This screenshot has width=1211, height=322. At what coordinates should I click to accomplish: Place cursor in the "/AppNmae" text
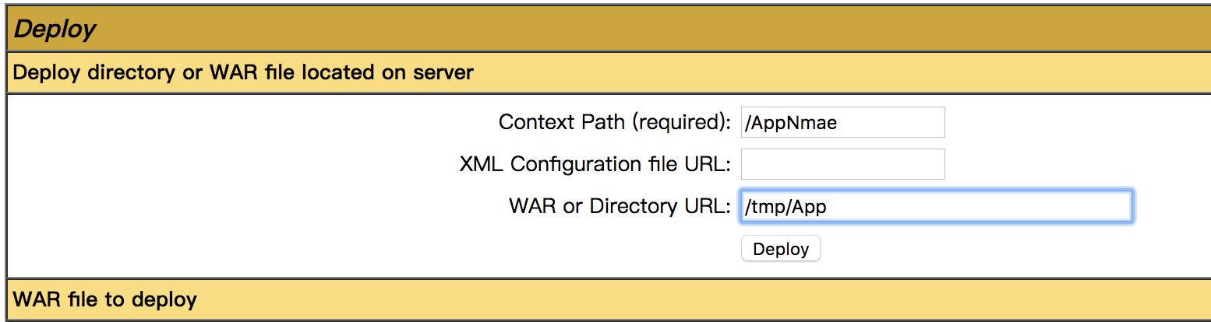pos(791,123)
